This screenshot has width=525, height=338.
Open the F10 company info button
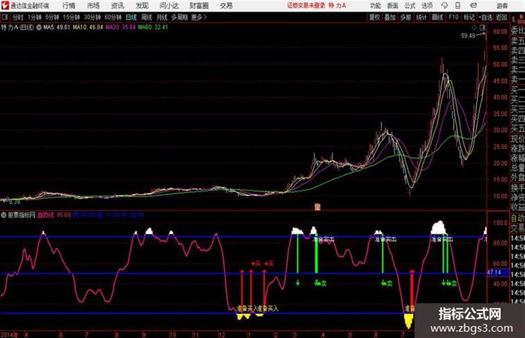click(x=453, y=17)
